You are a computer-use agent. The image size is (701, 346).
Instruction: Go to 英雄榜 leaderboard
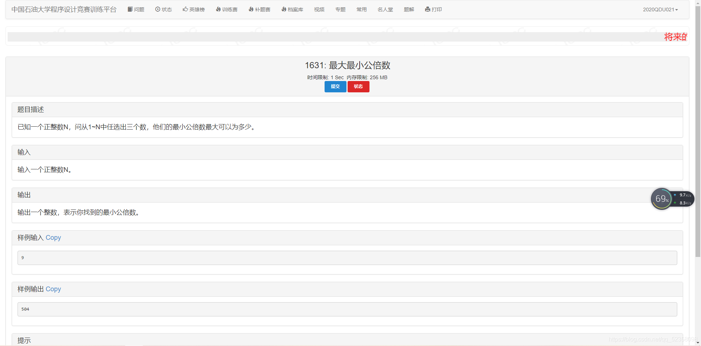[x=194, y=9]
